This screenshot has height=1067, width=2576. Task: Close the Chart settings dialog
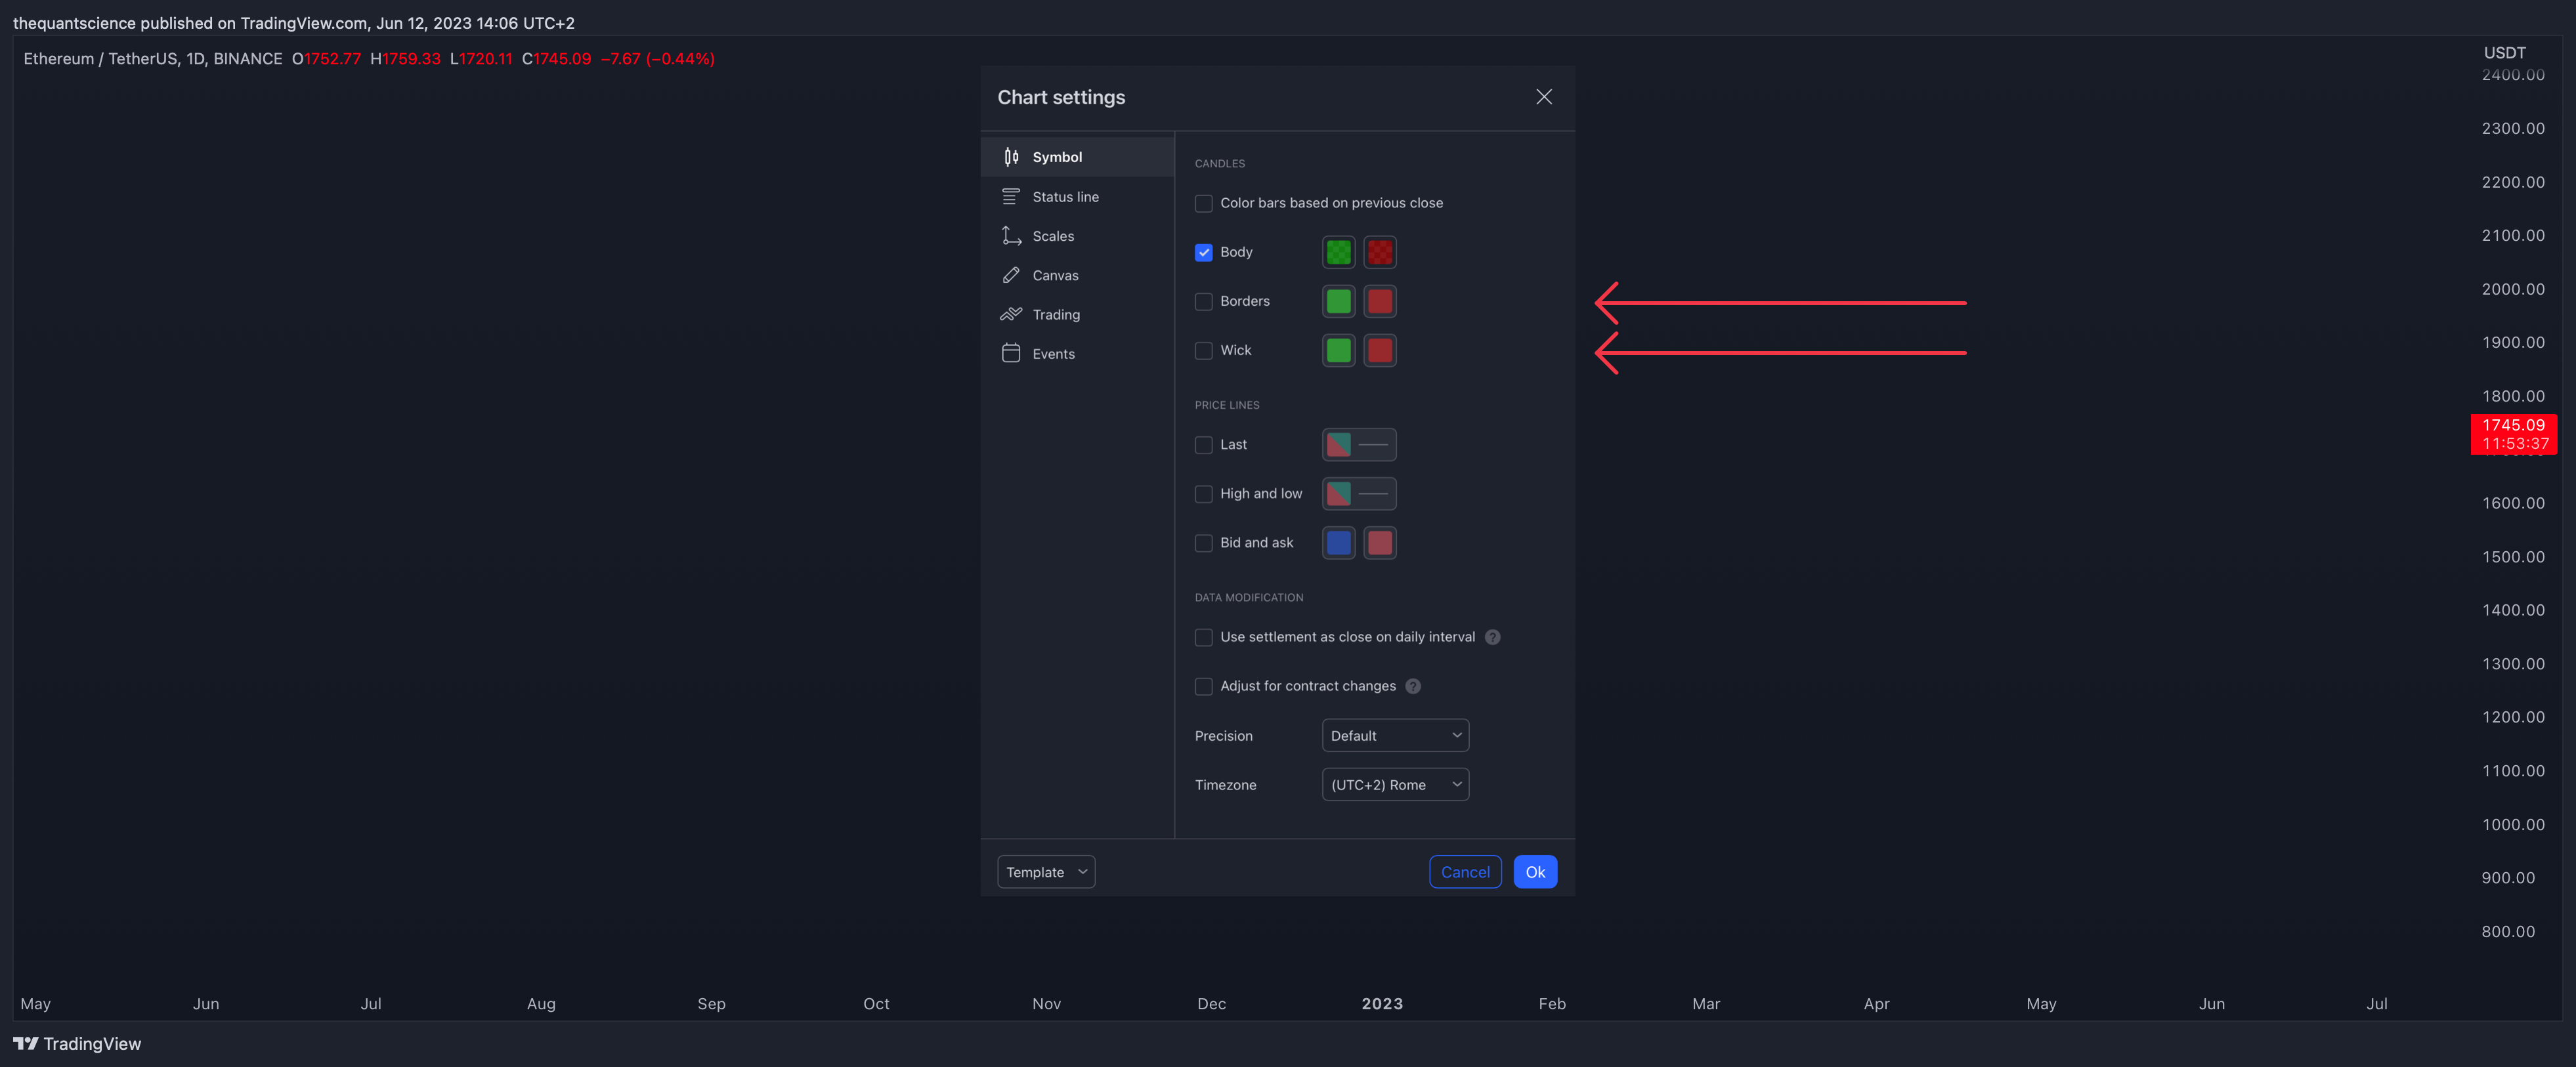1544,97
